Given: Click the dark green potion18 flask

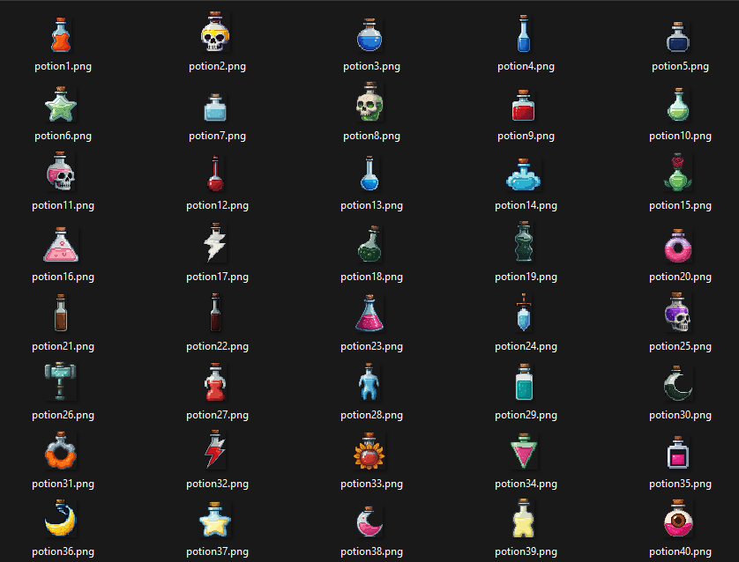Looking at the screenshot, I should tap(369, 244).
